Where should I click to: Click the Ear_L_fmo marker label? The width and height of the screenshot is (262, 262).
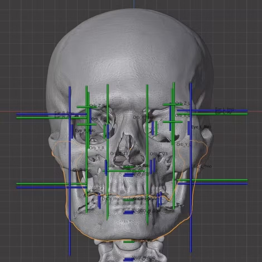pos(225,109)
